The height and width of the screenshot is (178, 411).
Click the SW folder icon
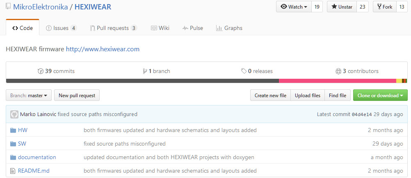click(x=13, y=144)
